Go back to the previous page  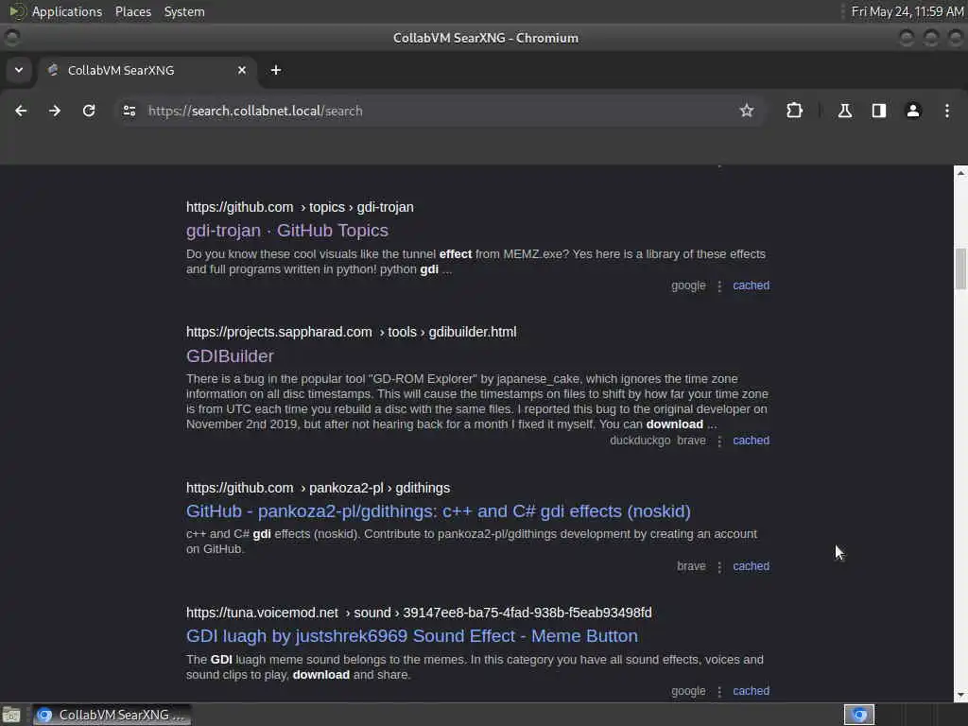pyautogui.click(x=21, y=111)
